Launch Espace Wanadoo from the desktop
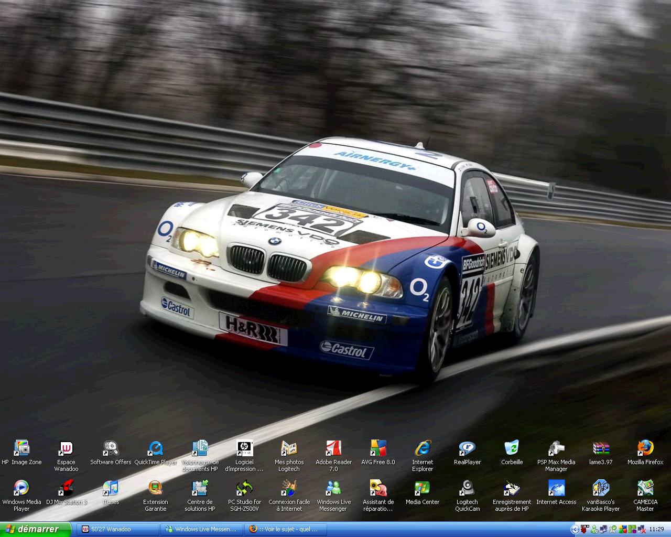This screenshot has width=671, height=537. (66, 455)
